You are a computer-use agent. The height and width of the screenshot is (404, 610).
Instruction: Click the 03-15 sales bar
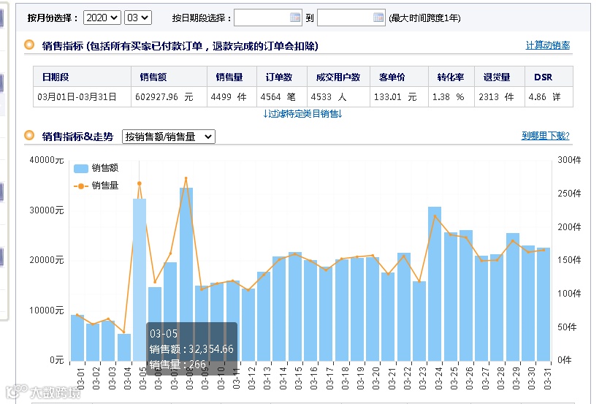[x=295, y=307]
